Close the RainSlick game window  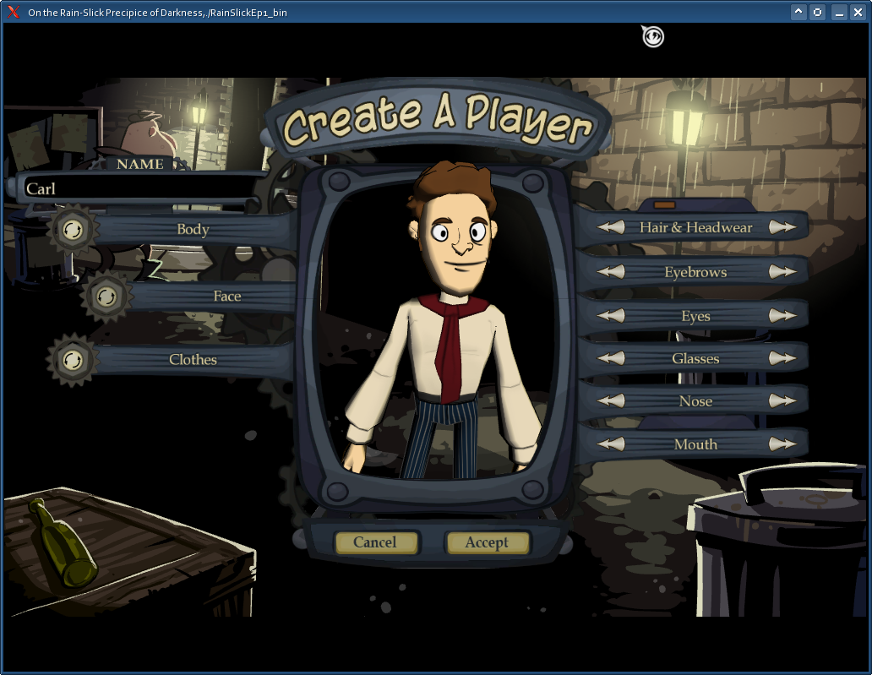[858, 12]
